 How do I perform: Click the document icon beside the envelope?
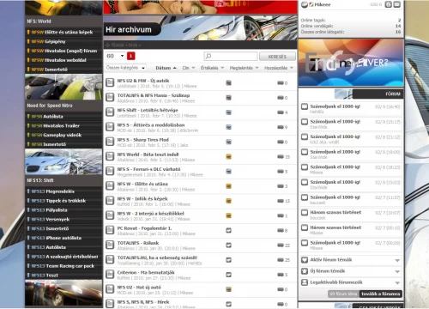[388, 4]
